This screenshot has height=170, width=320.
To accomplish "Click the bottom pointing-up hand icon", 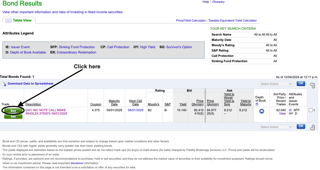I will tap(312, 127).
